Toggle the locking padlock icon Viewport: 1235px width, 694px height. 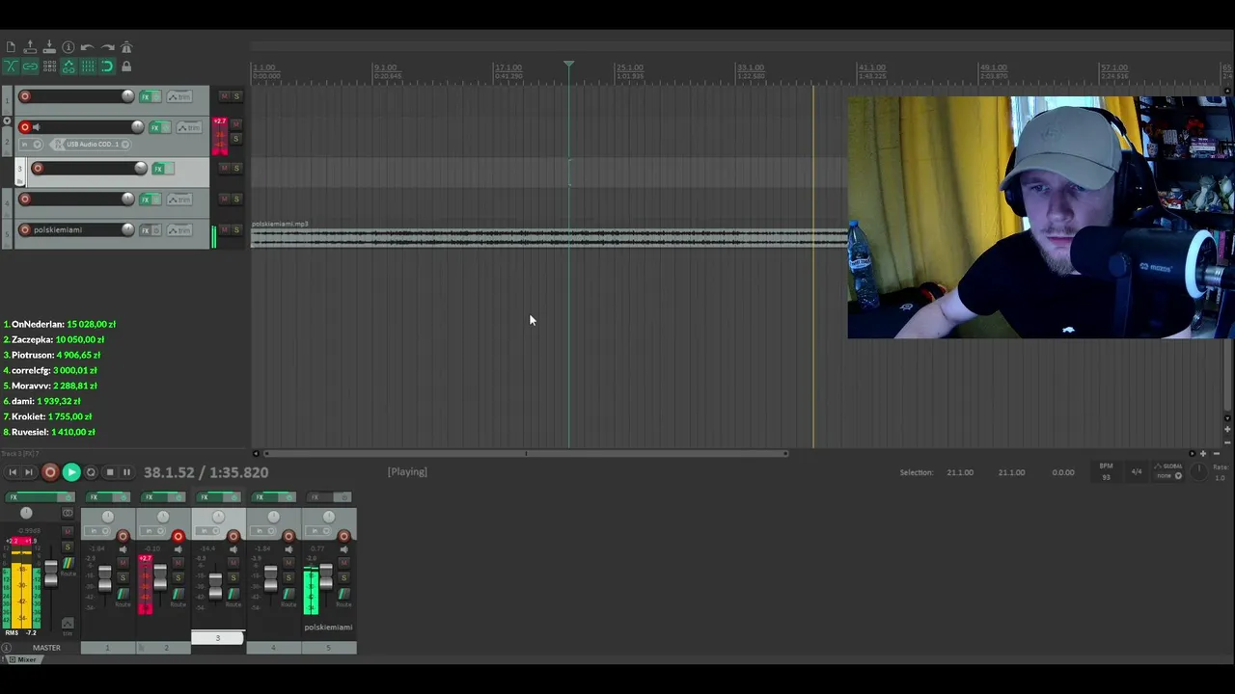click(126, 67)
